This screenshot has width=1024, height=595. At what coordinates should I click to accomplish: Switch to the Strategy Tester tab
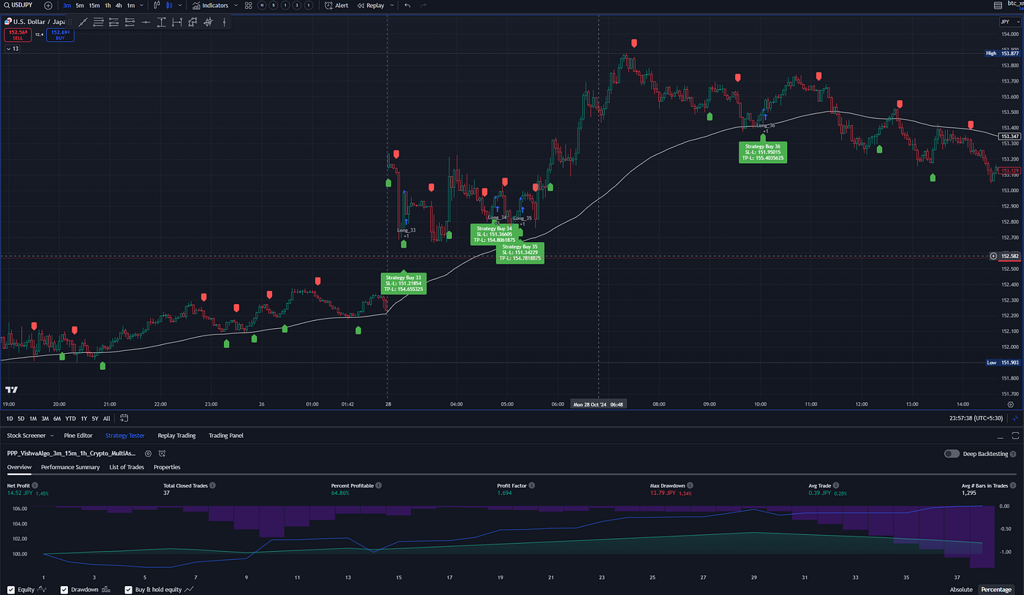click(x=125, y=436)
